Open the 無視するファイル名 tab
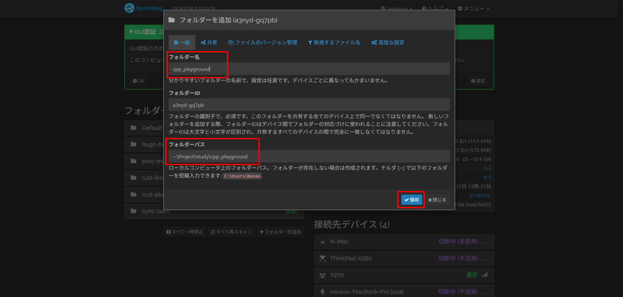This screenshot has height=297, width=623. pyautogui.click(x=334, y=42)
